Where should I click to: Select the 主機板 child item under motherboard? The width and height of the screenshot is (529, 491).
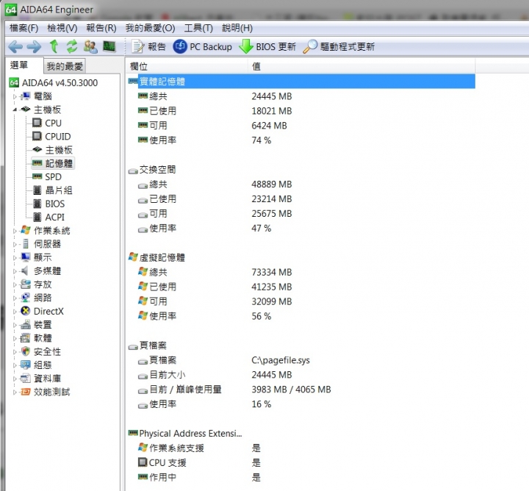[59, 150]
